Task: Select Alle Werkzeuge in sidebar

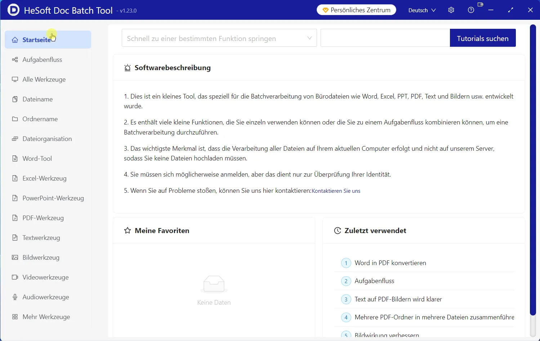Action: (x=48, y=79)
